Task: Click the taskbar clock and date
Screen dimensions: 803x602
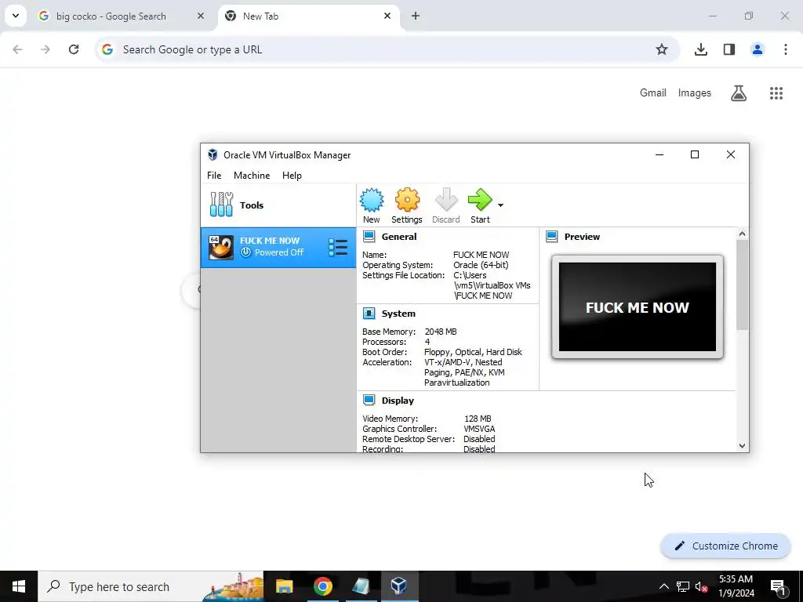Action: (736, 586)
